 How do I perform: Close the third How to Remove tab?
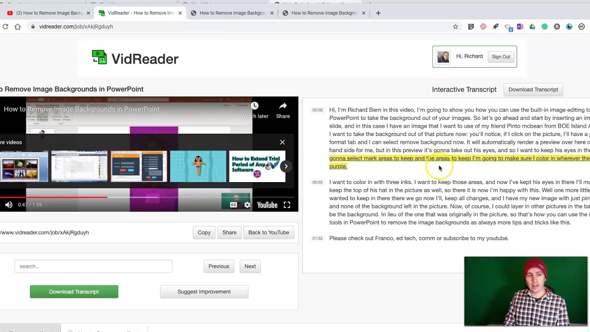272,13
